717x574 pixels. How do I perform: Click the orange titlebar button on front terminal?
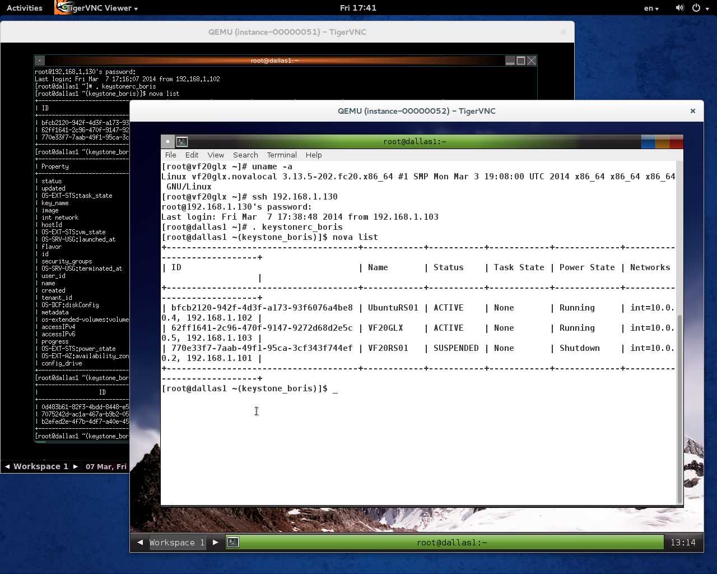tap(662, 141)
